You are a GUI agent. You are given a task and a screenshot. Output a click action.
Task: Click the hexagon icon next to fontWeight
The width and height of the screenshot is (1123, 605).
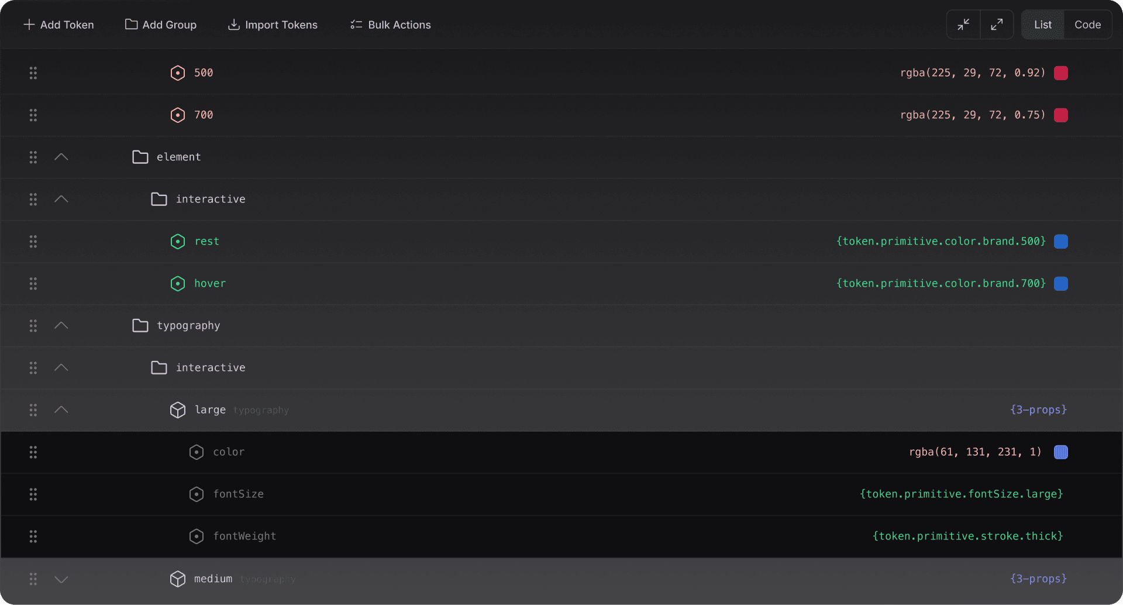tap(197, 537)
